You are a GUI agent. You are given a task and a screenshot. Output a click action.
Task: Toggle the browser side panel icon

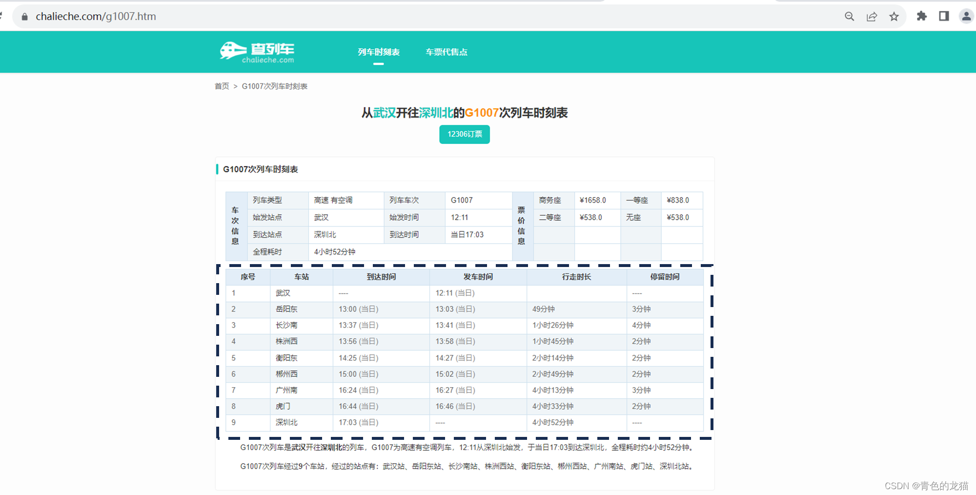click(x=944, y=16)
